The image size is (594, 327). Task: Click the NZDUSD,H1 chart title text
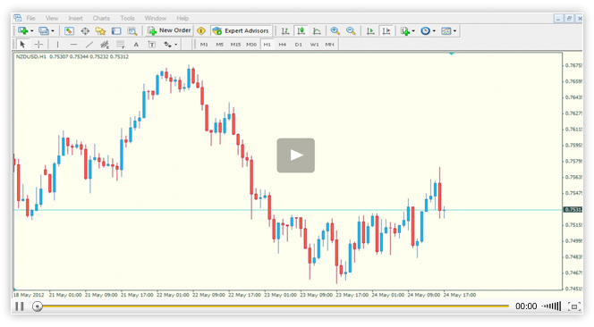[30, 57]
